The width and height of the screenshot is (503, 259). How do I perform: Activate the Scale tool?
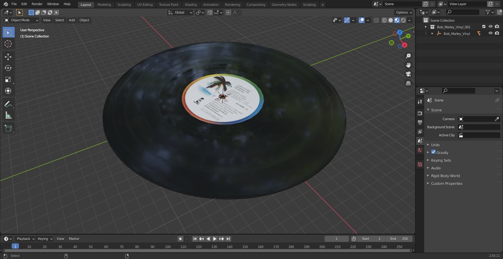8,79
